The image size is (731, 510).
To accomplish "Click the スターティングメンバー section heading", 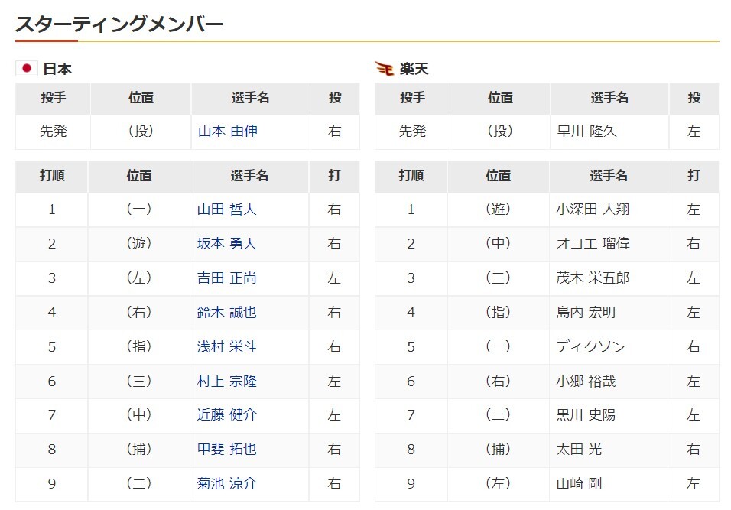I will (x=119, y=24).
